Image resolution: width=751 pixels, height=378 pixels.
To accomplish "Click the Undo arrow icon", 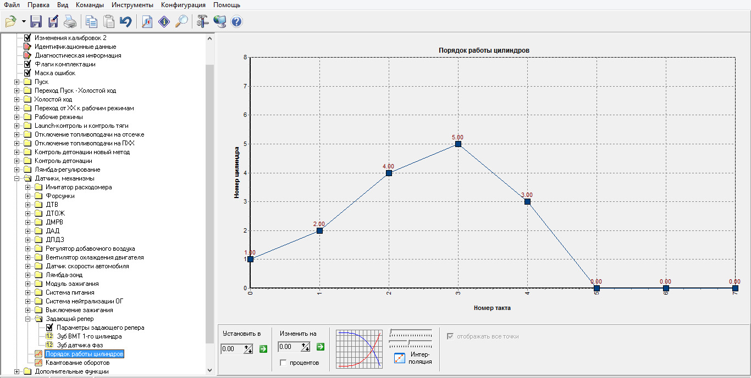I will [x=126, y=22].
